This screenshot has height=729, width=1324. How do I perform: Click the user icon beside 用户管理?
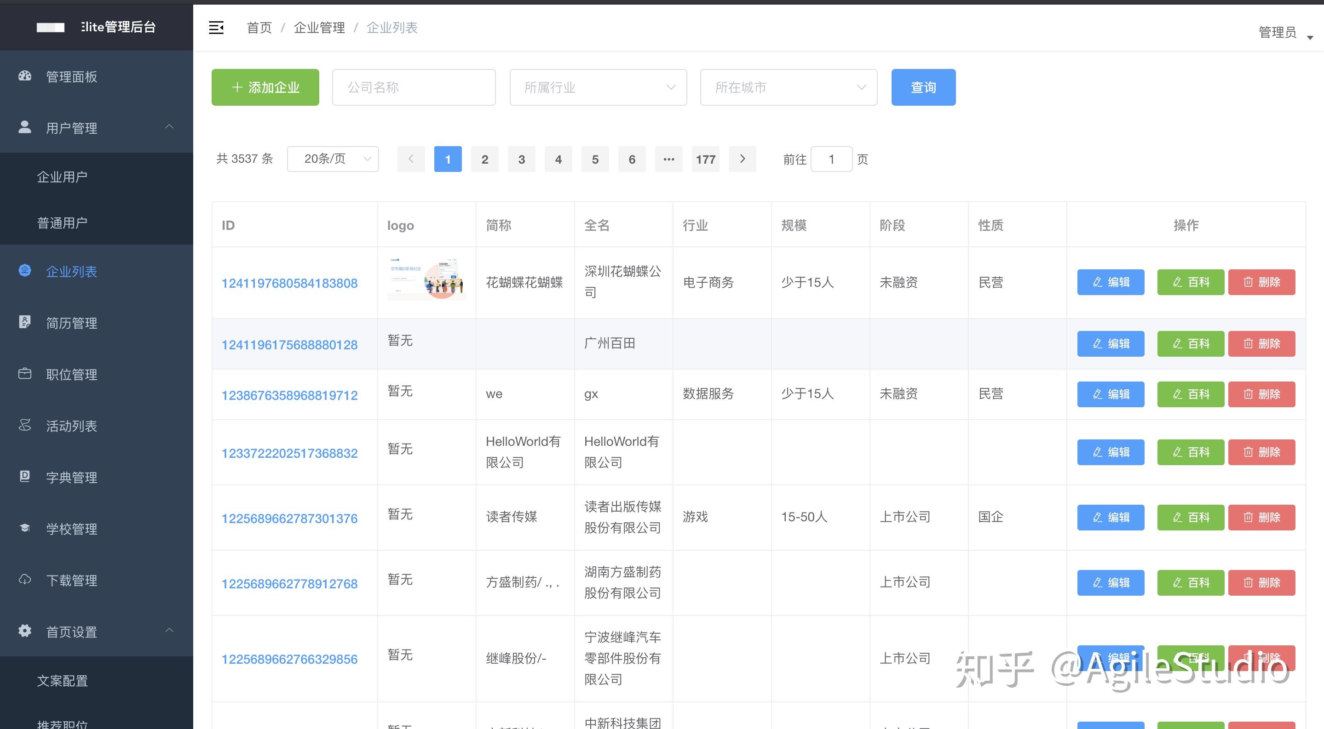click(x=25, y=127)
